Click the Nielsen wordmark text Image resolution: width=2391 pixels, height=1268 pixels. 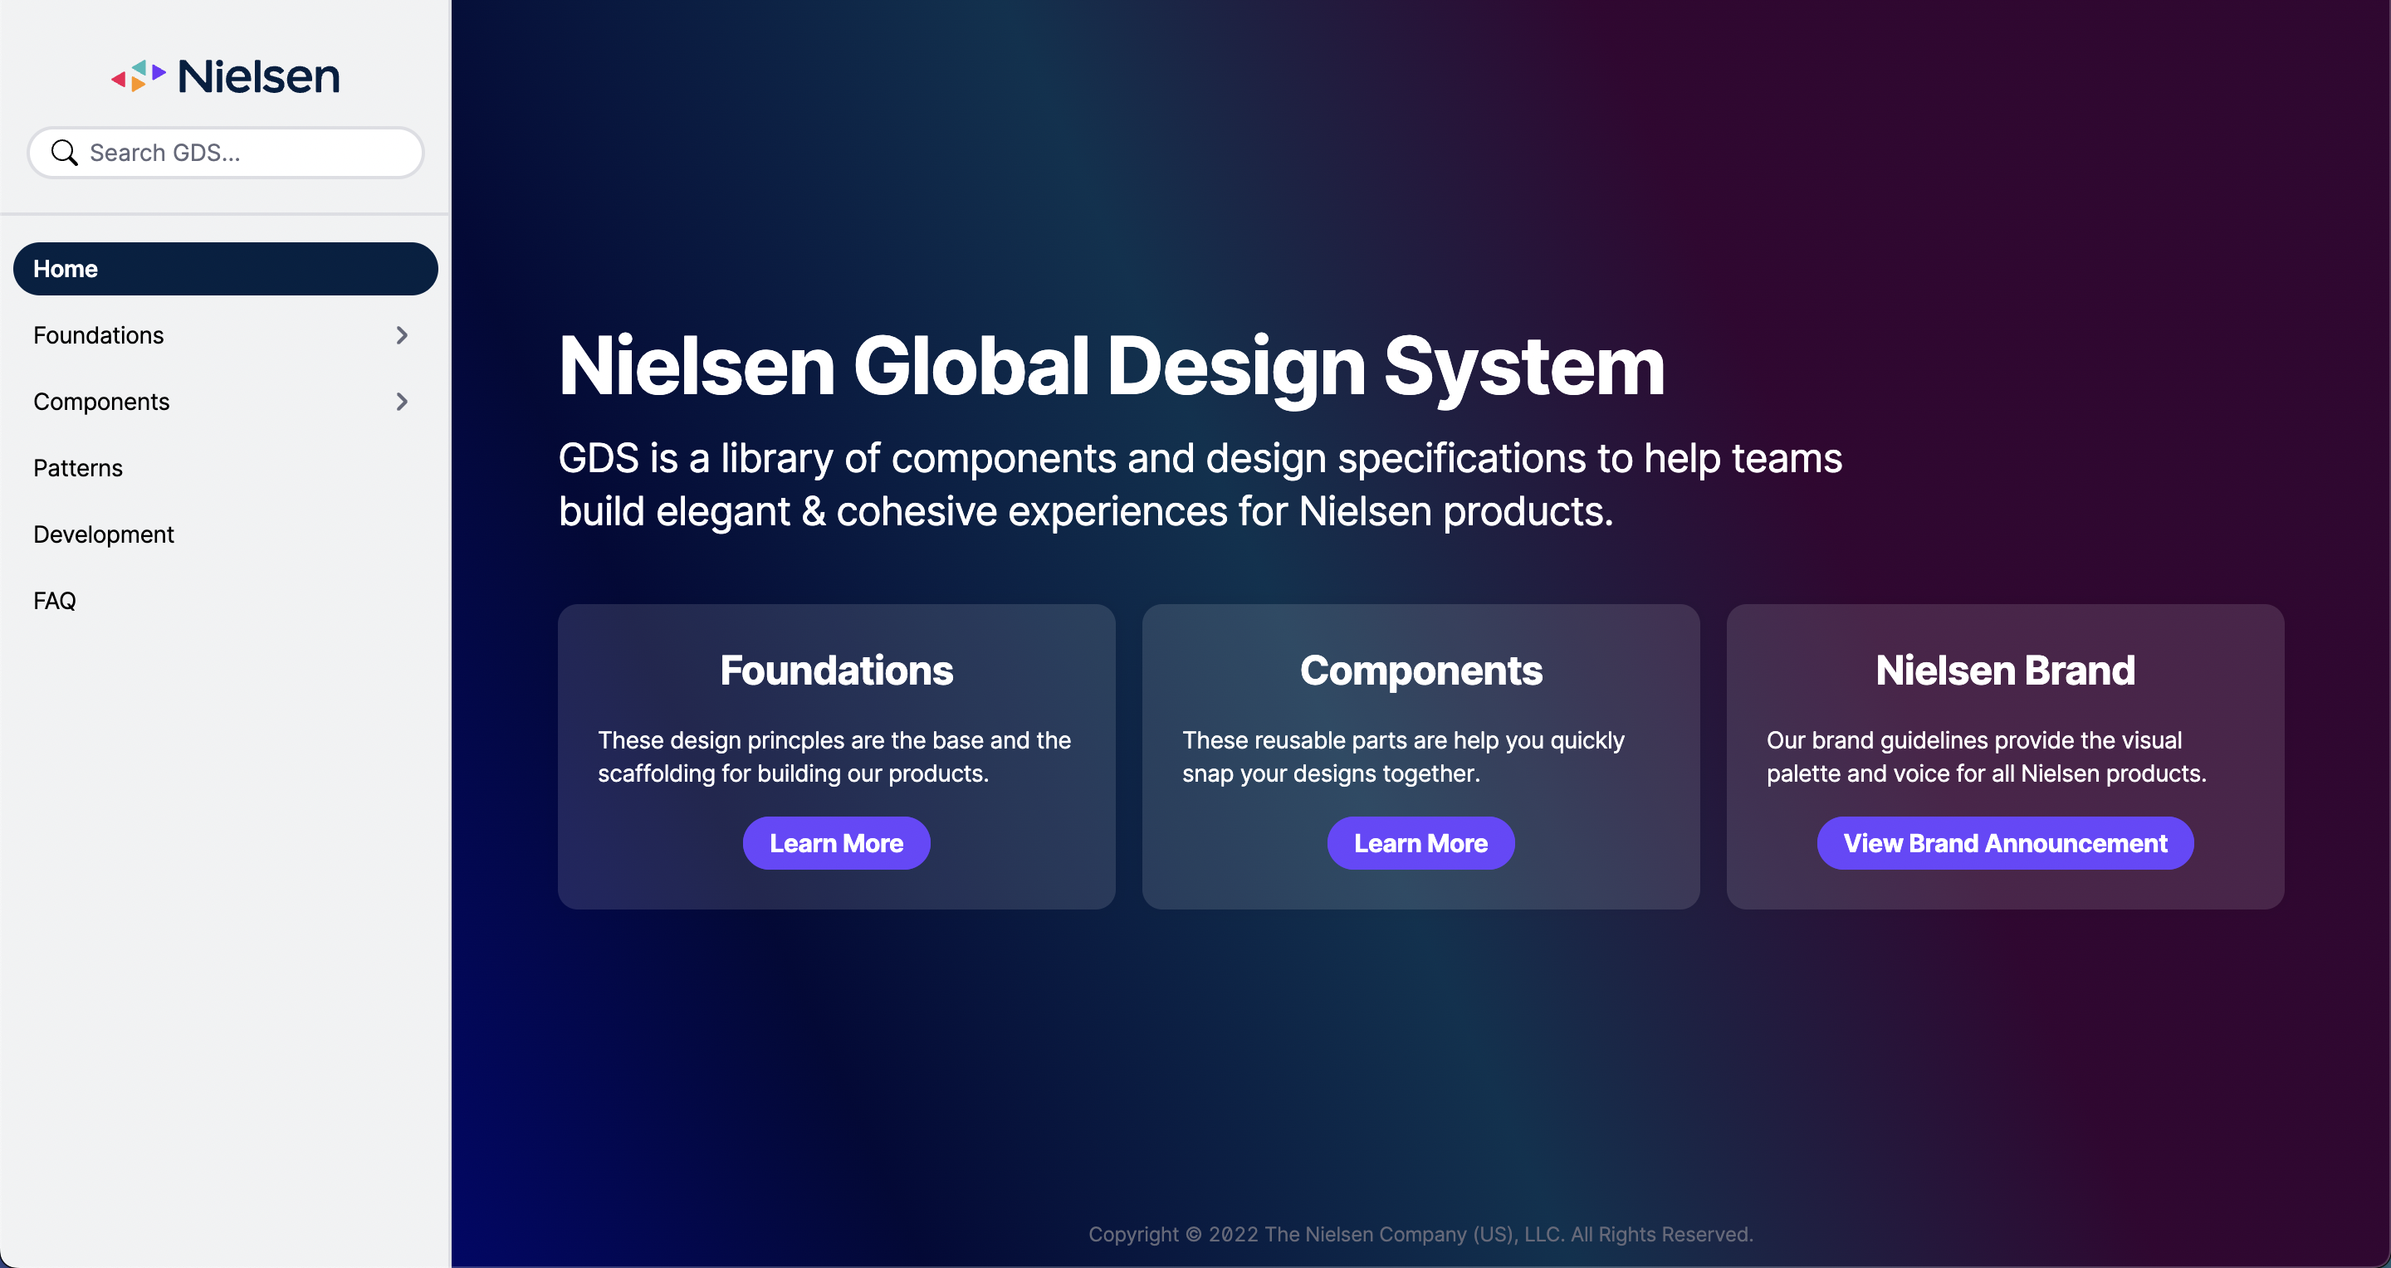(x=259, y=76)
